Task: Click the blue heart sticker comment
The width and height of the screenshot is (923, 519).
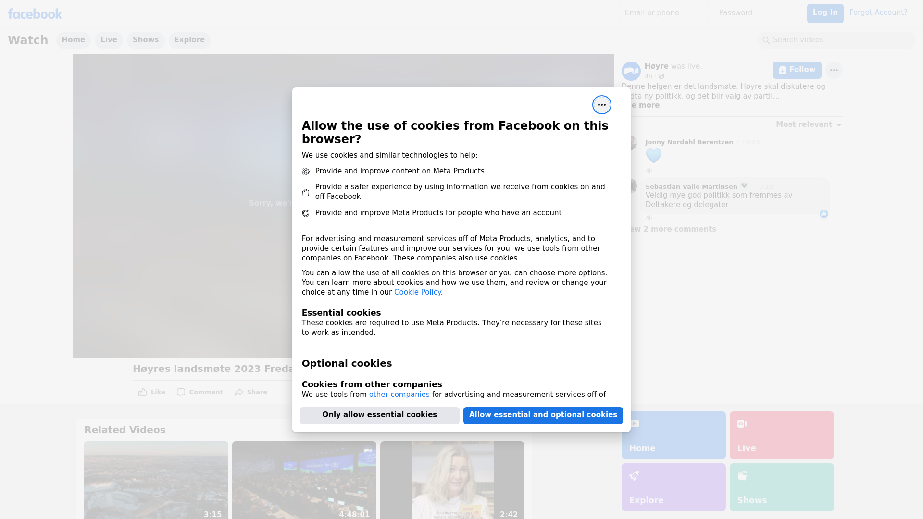Action: click(653, 156)
